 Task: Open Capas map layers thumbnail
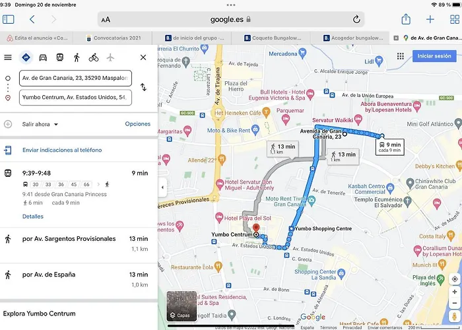click(x=181, y=306)
